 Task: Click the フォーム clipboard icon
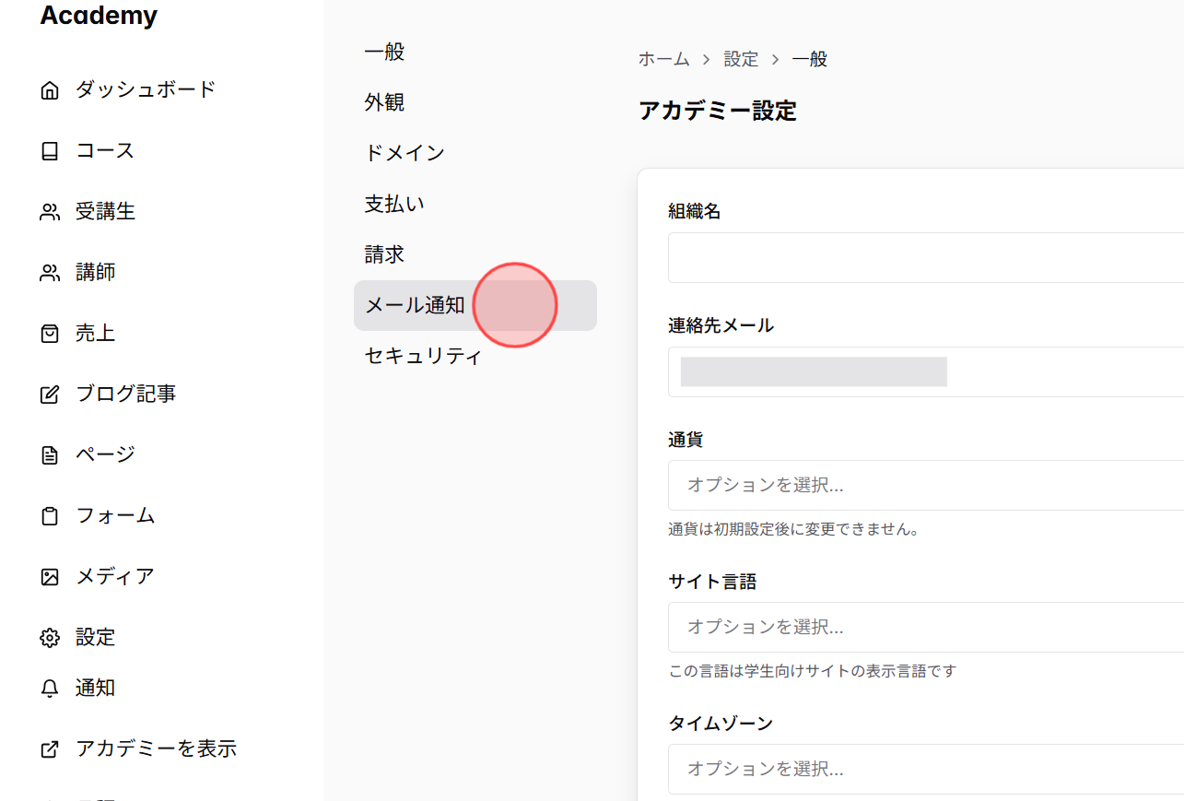pos(49,515)
